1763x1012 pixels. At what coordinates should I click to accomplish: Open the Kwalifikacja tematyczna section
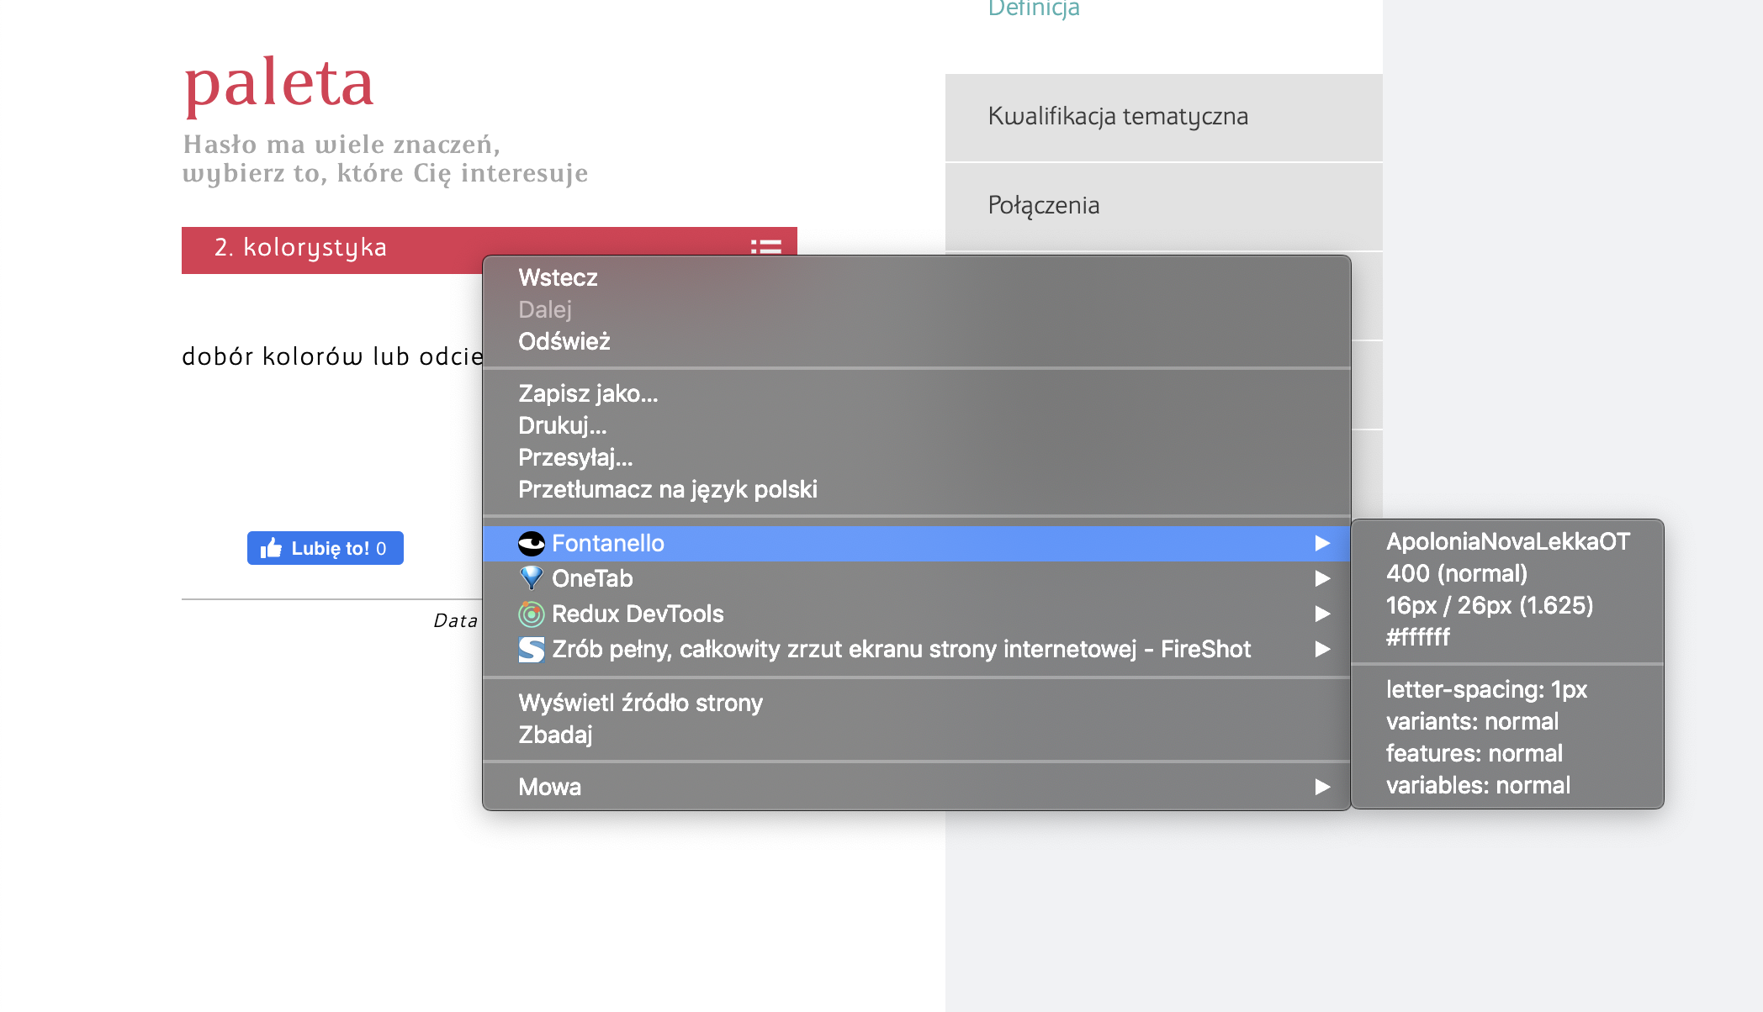[1118, 116]
